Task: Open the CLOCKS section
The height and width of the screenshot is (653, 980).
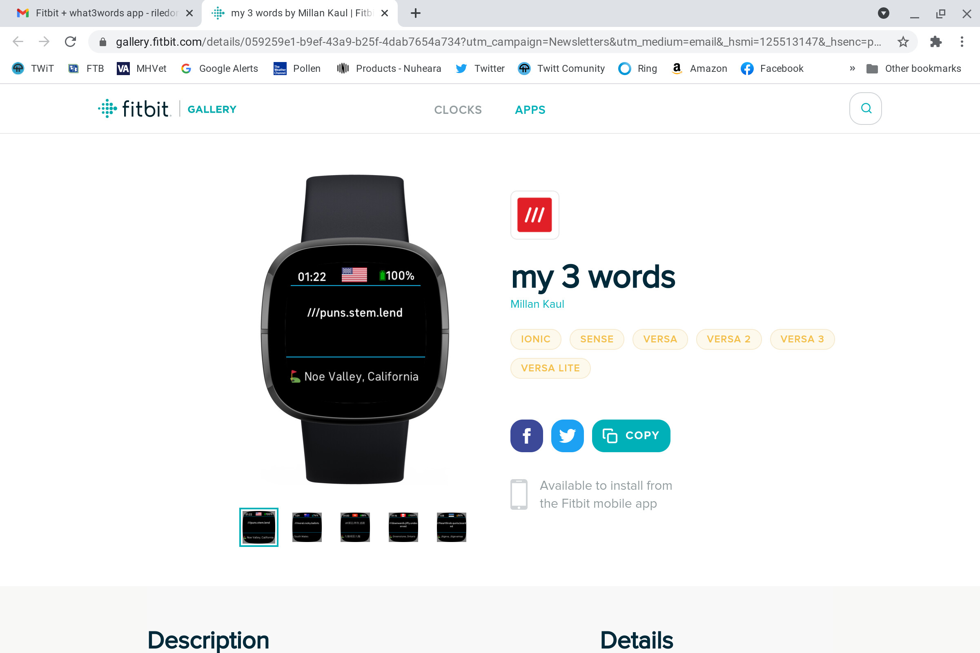Action: coord(458,109)
